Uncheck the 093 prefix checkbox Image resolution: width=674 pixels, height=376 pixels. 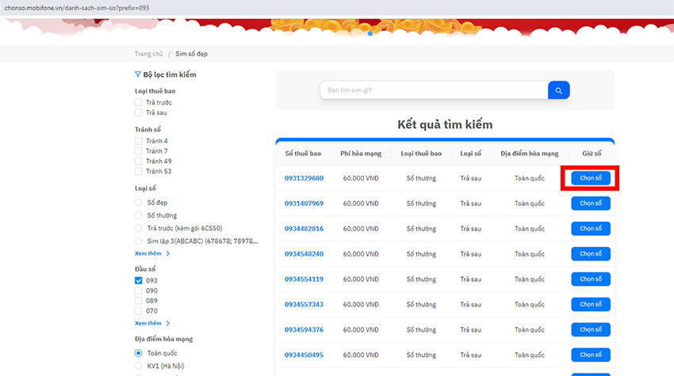coord(139,280)
